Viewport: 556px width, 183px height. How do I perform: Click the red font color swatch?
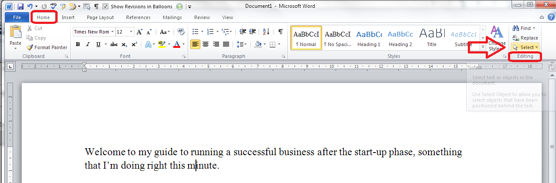(176, 44)
